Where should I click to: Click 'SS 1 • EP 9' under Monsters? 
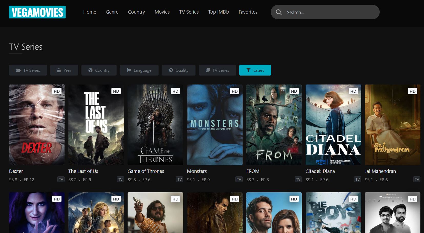click(198, 180)
